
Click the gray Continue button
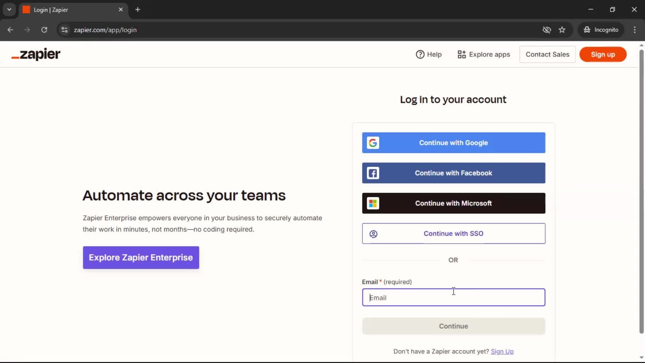(454, 326)
